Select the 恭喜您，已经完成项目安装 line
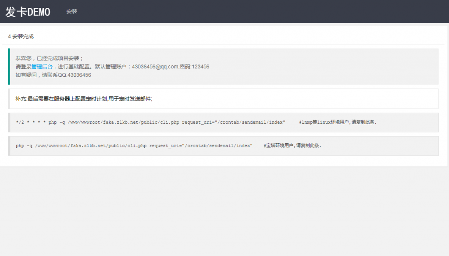Image resolution: width=449 pixels, height=256 pixels. (x=49, y=58)
